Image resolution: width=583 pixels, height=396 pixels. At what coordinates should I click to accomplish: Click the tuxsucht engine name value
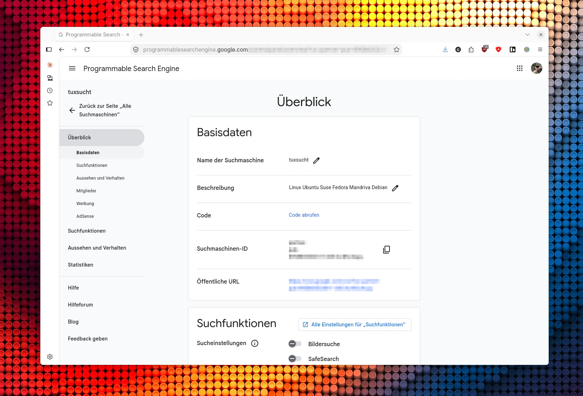tap(299, 160)
